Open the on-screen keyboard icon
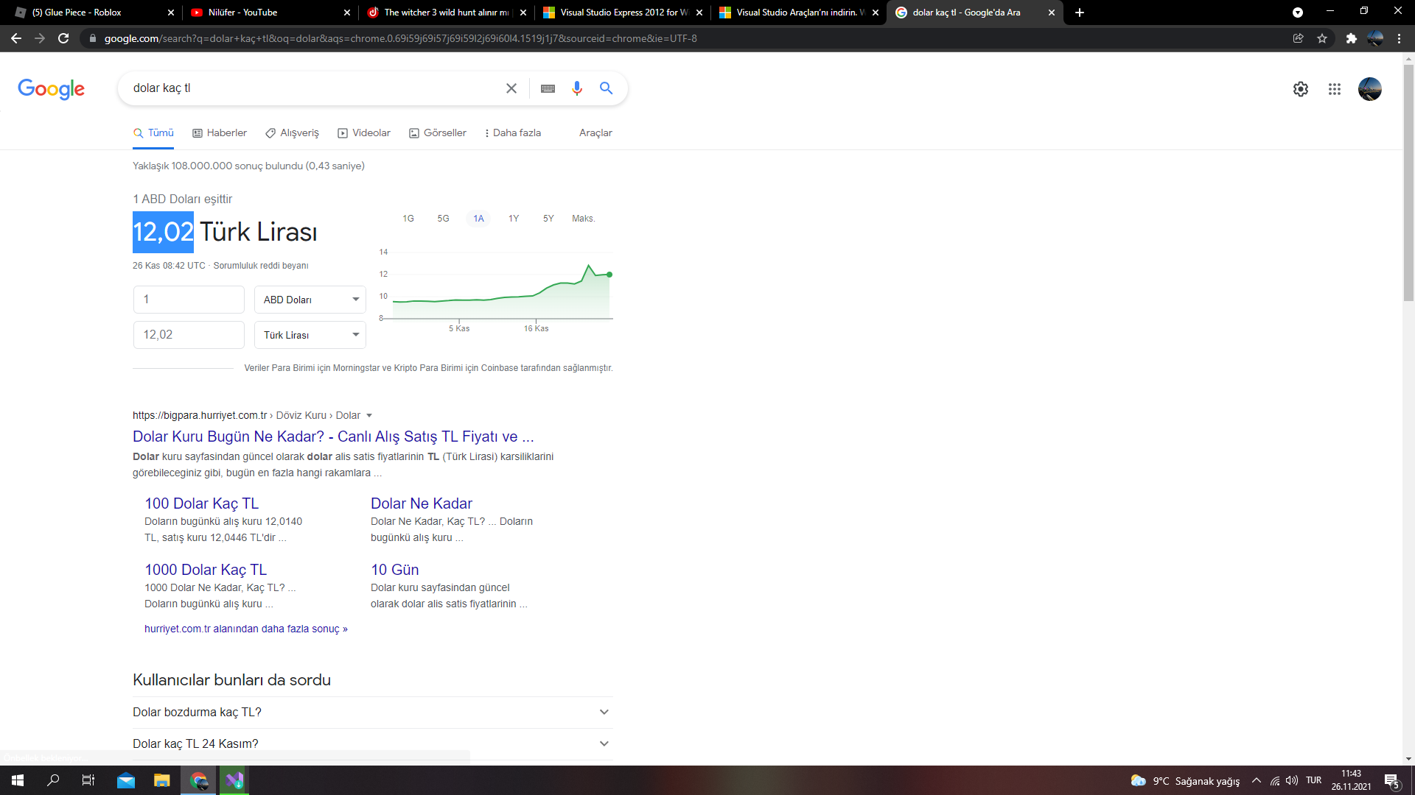 [548, 88]
